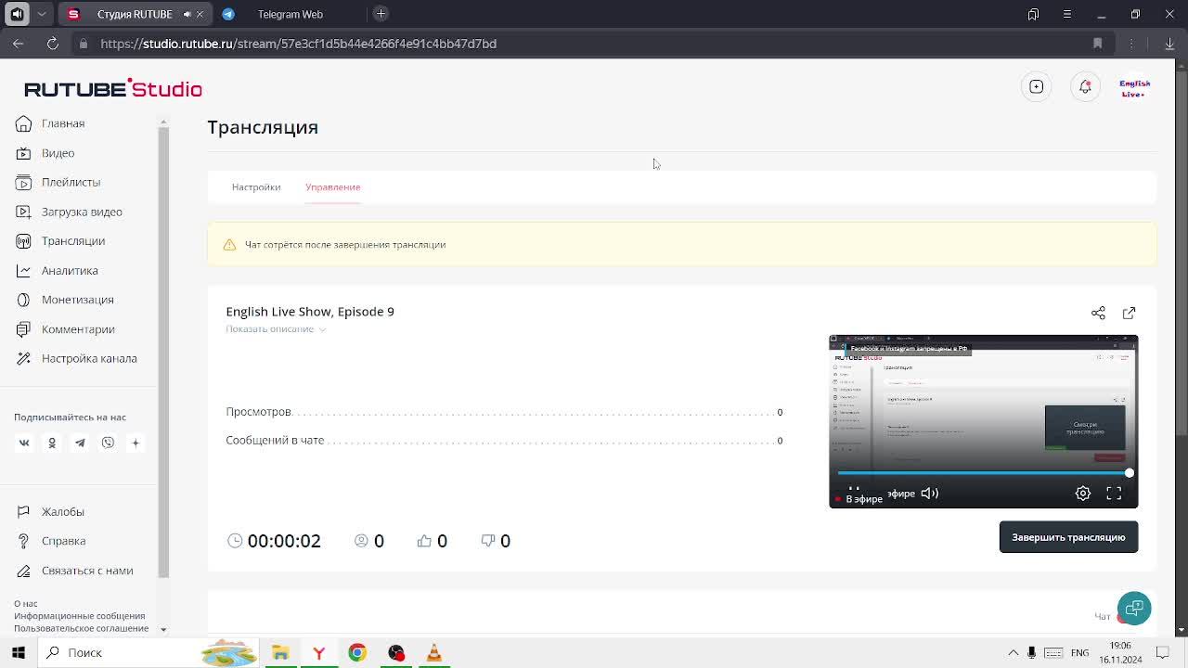Click the browser back arrow
Screen dimensions: 1188x668
[19, 44]
